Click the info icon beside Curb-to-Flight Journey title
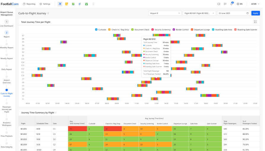The width and height of the screenshot is (265, 151). pos(48,13)
